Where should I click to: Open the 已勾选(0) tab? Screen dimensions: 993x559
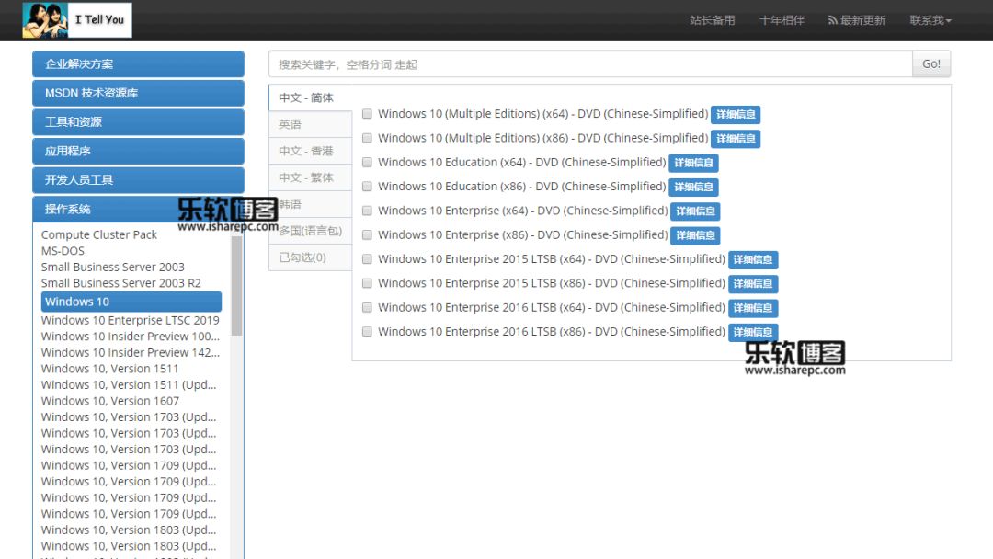pyautogui.click(x=311, y=257)
